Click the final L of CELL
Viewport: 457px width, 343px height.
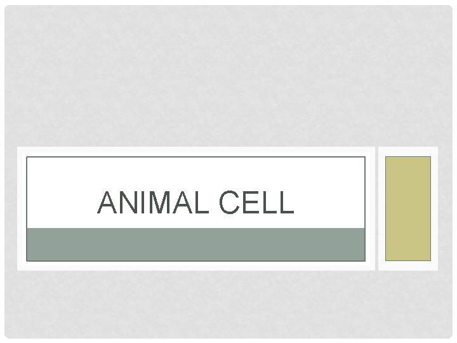(x=286, y=203)
